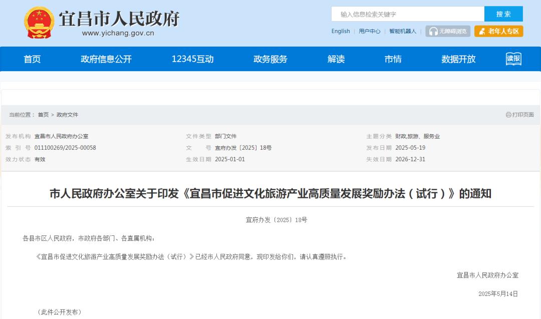Focus the keyword search input field

click(408, 14)
